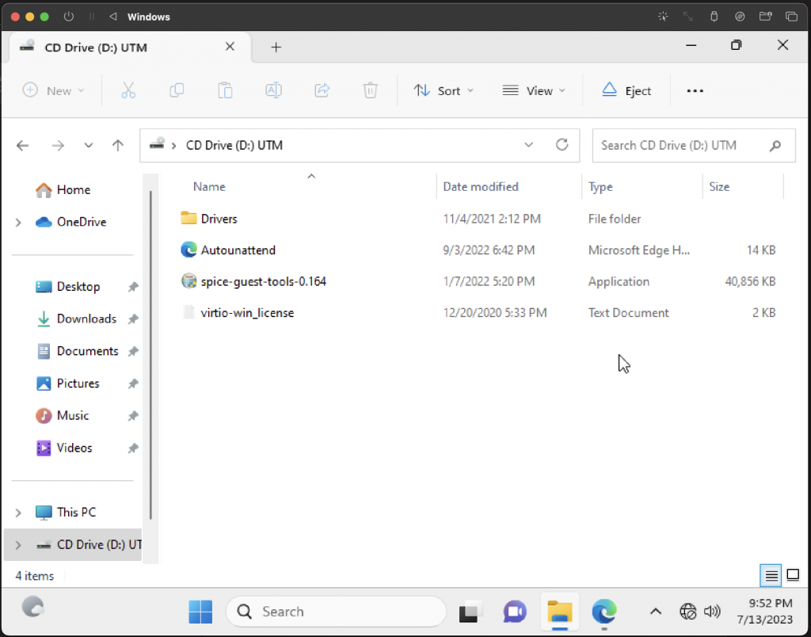Image resolution: width=811 pixels, height=637 pixels.
Task: Refresh the current folder view
Action: [562, 145]
